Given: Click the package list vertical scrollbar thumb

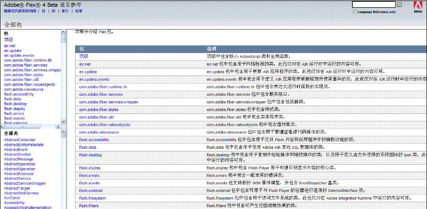Looking at the screenshot, I should [x=63, y=38].
